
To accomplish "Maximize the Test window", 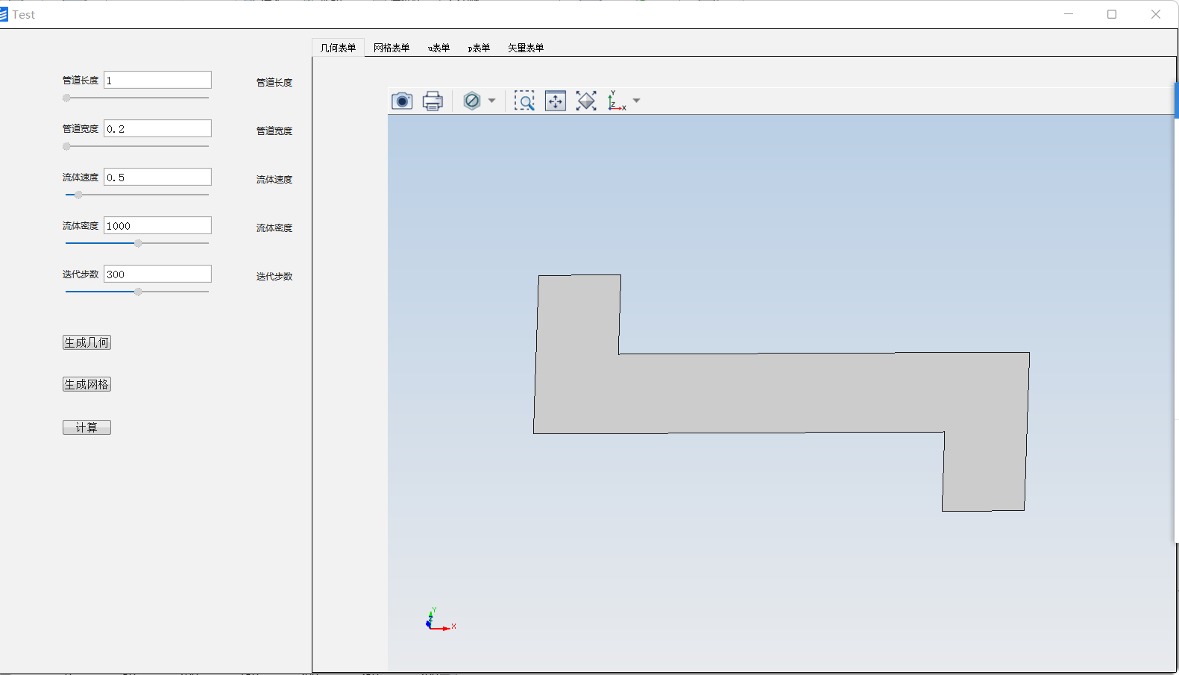I will (1112, 14).
